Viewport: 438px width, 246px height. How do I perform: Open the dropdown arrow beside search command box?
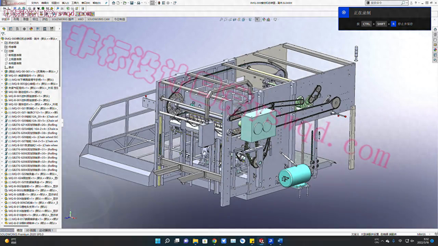coord(407,3)
